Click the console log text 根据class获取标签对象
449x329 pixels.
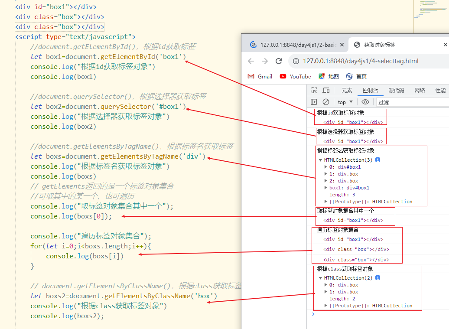coord(345,269)
